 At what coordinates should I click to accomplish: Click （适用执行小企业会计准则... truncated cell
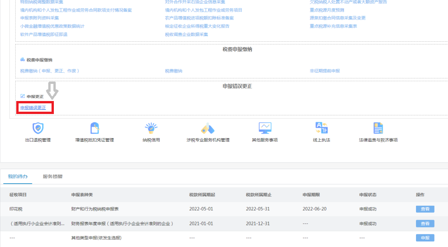37,224
